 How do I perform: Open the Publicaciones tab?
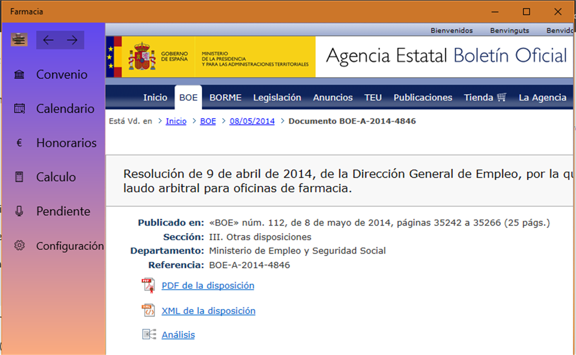point(423,97)
